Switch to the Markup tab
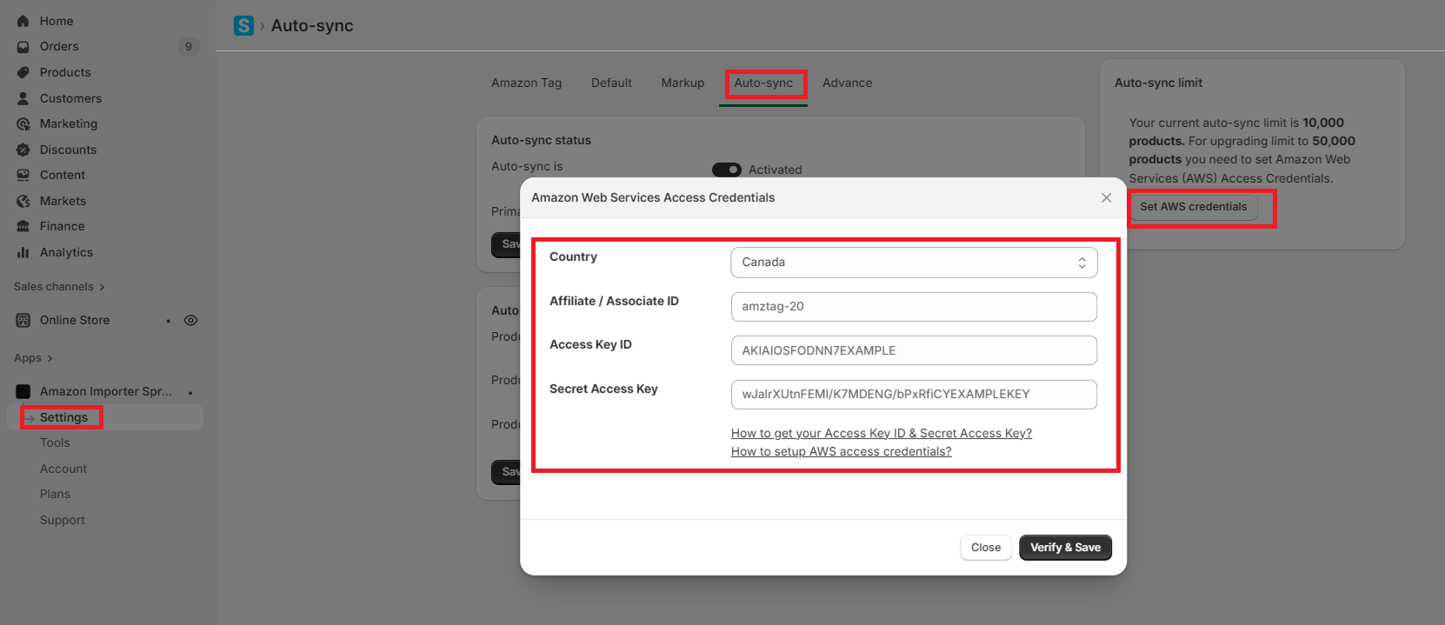1445x625 pixels. (683, 83)
